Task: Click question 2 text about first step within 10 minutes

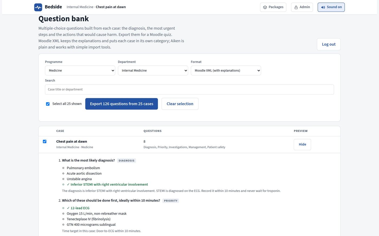Action: (111, 200)
